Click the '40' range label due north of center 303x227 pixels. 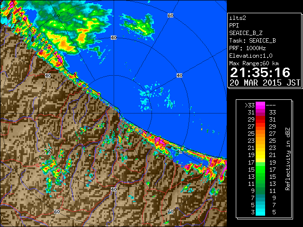pyautogui.click(x=114, y=38)
